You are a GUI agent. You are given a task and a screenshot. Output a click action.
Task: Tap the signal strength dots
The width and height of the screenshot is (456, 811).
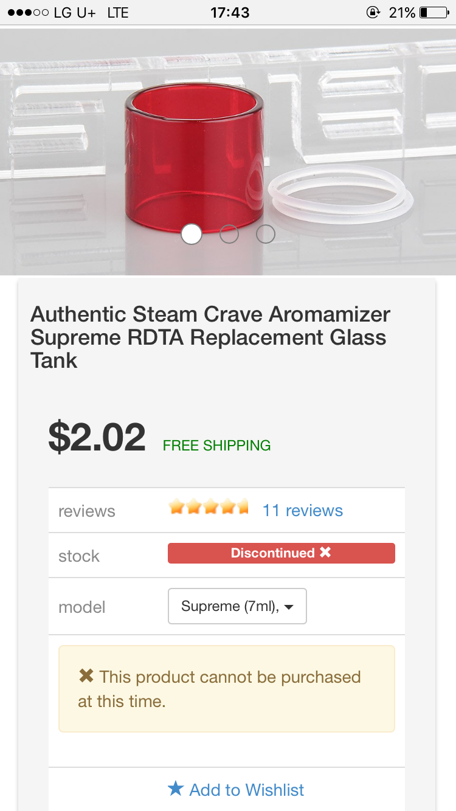click(28, 12)
